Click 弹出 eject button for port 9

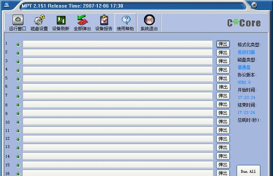[x=223, y=113]
